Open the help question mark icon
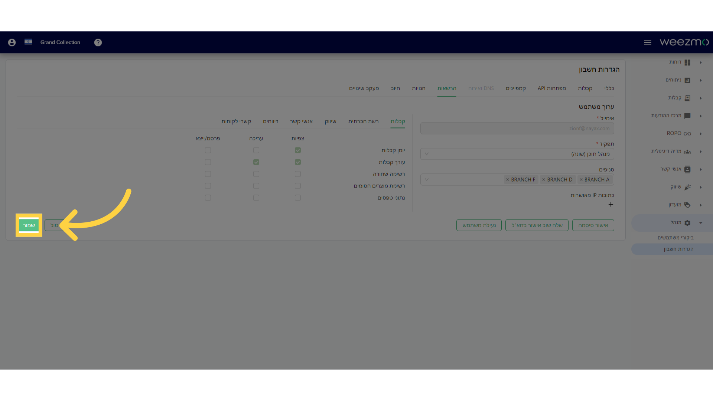The image size is (713, 401). (98, 42)
